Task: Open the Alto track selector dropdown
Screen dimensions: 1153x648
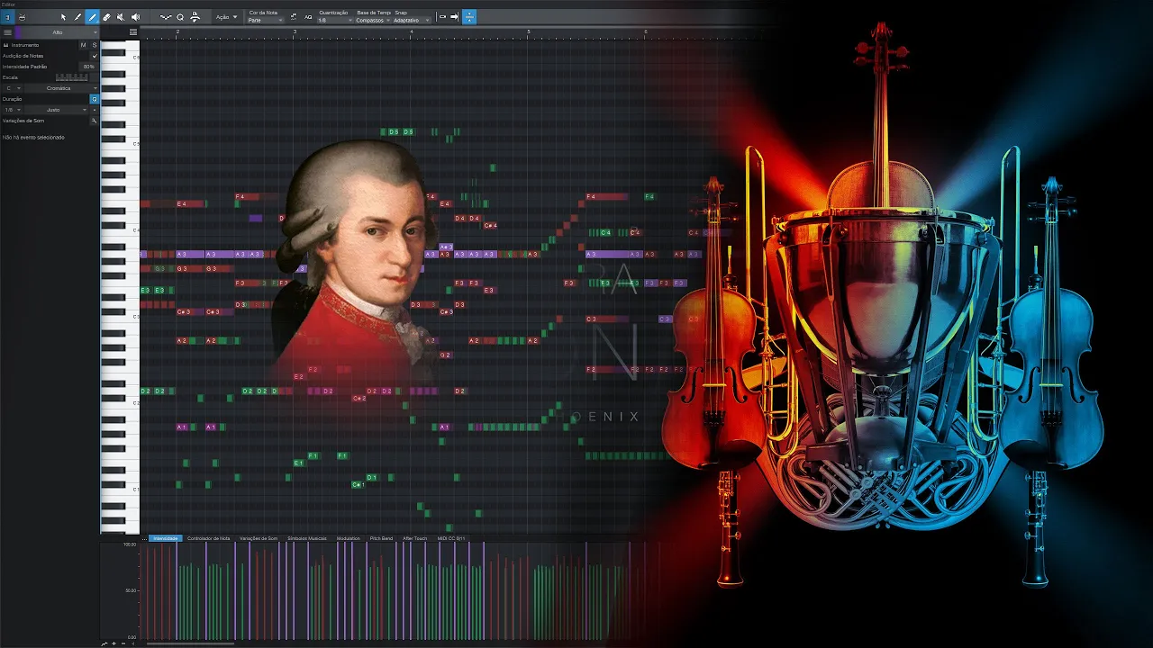Action: coord(61,32)
